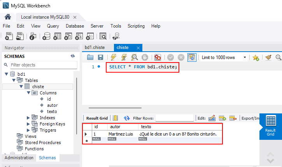Open a SQL script file icon
The width and height of the screenshot is (282, 167).
tap(20, 36)
